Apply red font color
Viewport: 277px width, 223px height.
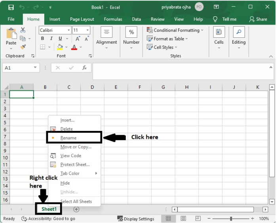[x=74, y=47]
